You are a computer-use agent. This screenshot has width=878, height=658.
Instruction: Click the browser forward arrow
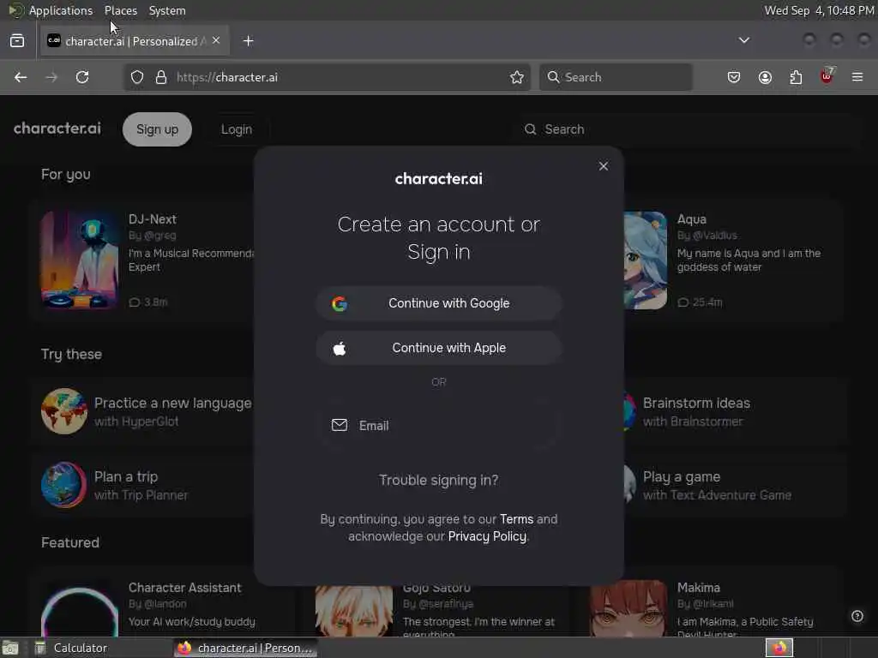tap(51, 77)
